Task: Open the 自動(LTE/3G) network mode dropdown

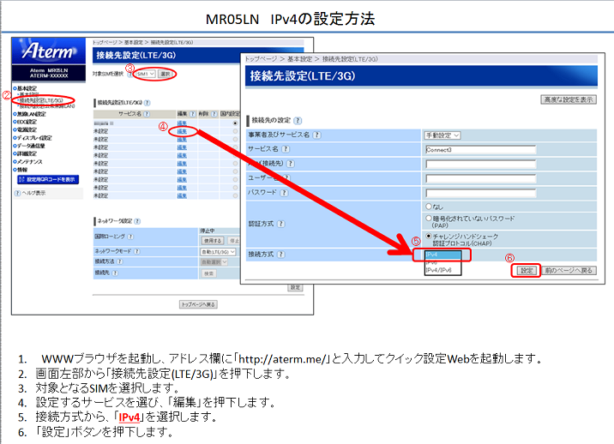Action: pos(218,252)
